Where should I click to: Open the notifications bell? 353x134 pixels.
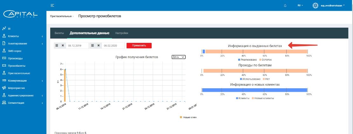285,6
